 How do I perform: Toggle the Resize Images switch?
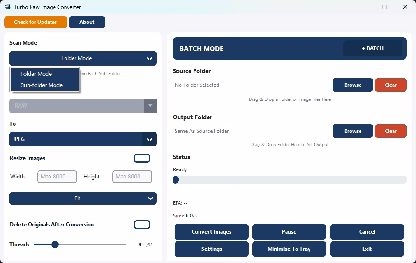click(x=142, y=158)
